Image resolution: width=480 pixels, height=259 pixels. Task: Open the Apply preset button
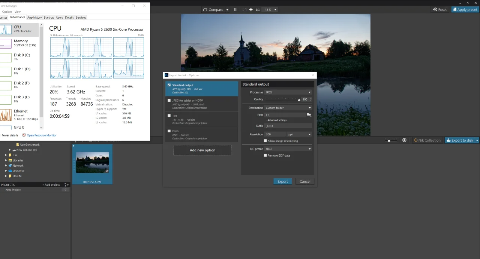tap(465, 10)
